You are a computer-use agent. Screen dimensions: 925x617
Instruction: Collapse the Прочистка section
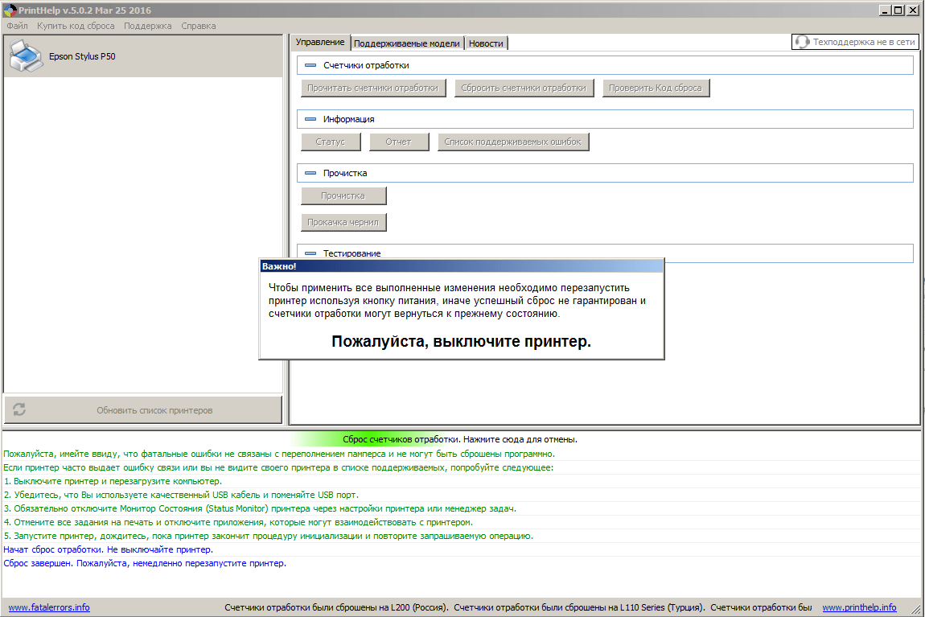pos(310,173)
